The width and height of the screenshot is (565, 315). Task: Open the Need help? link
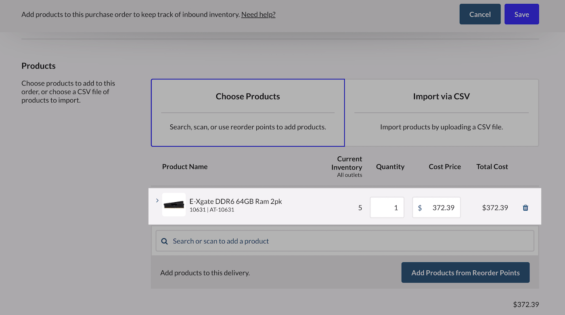click(x=258, y=15)
